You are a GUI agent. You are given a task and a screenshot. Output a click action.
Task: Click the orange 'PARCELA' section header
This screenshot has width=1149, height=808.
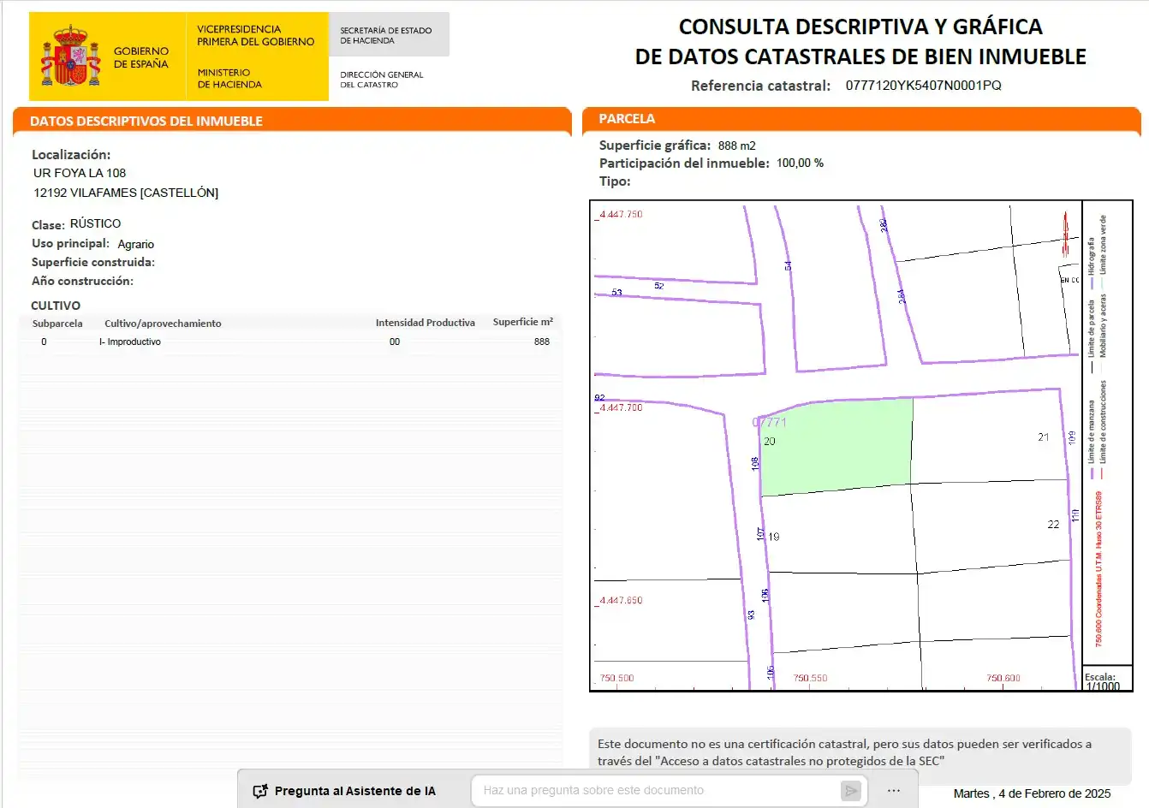coord(627,119)
